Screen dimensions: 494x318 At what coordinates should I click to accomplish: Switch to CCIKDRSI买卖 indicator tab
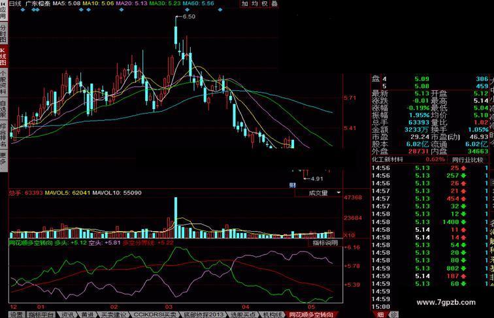(x=155, y=315)
